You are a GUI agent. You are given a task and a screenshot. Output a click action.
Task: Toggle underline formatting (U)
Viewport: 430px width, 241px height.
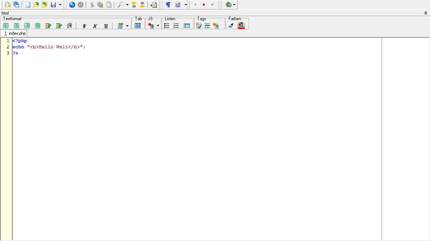[106, 26]
